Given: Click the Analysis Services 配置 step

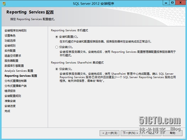Looking at the screenshot, I should click(19, 71).
